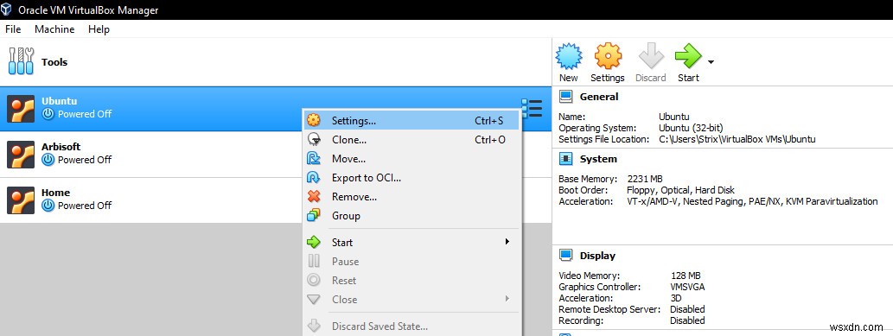The width and height of the screenshot is (893, 336).
Task: Click the Remote Desktop Server Disabled value
Action: pyautogui.click(x=687, y=309)
